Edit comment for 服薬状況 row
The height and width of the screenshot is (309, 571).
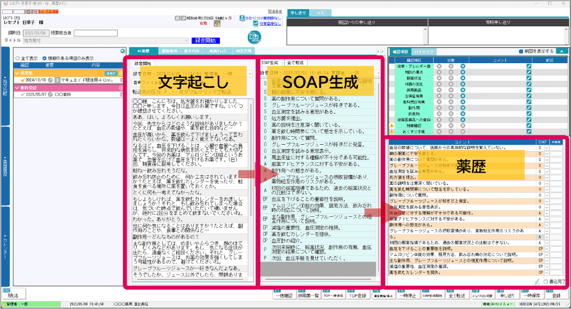(x=529, y=78)
